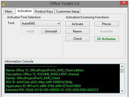Click the disabled Available button

click(x=107, y=31)
